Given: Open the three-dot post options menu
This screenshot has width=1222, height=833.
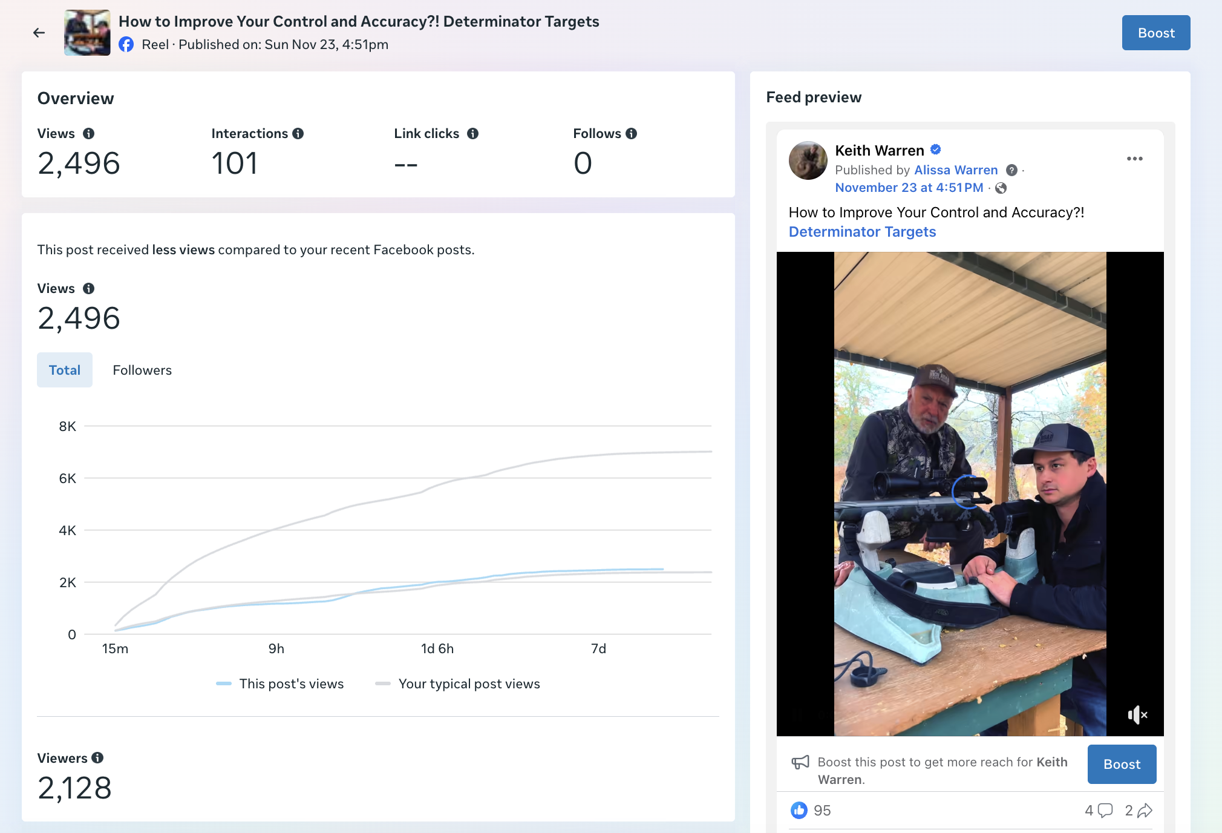Looking at the screenshot, I should click(1134, 159).
